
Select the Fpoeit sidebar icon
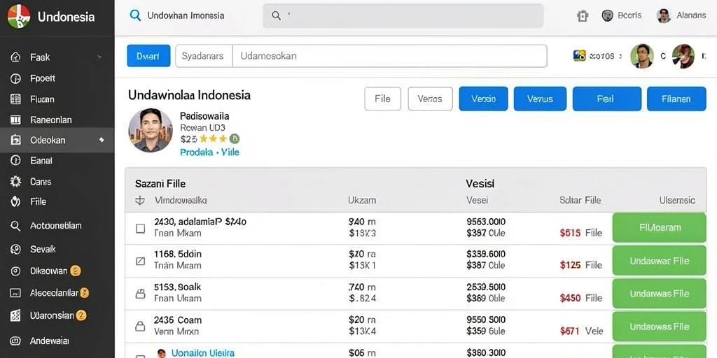15,78
